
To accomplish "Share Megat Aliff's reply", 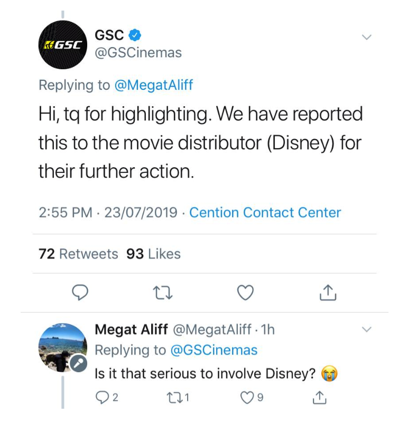I will point(320,398).
